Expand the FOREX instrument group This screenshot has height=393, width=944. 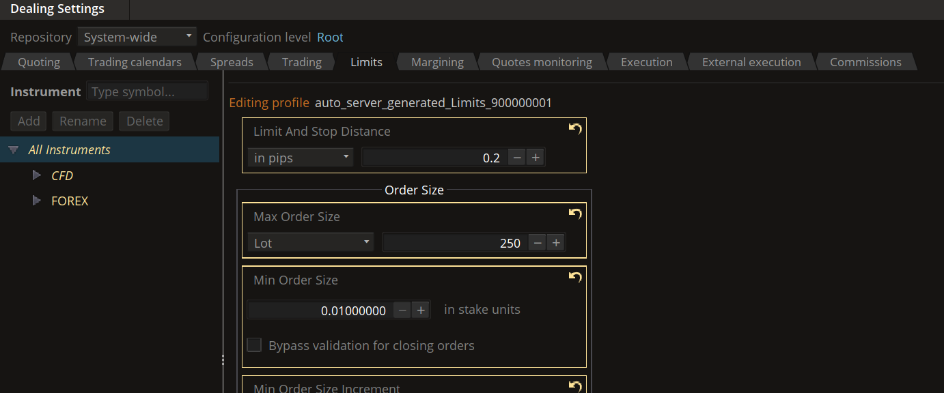tap(37, 201)
